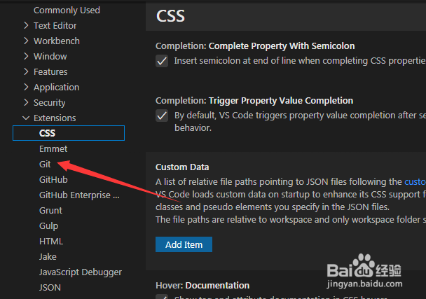Click the Add Item button

pyautogui.click(x=184, y=244)
